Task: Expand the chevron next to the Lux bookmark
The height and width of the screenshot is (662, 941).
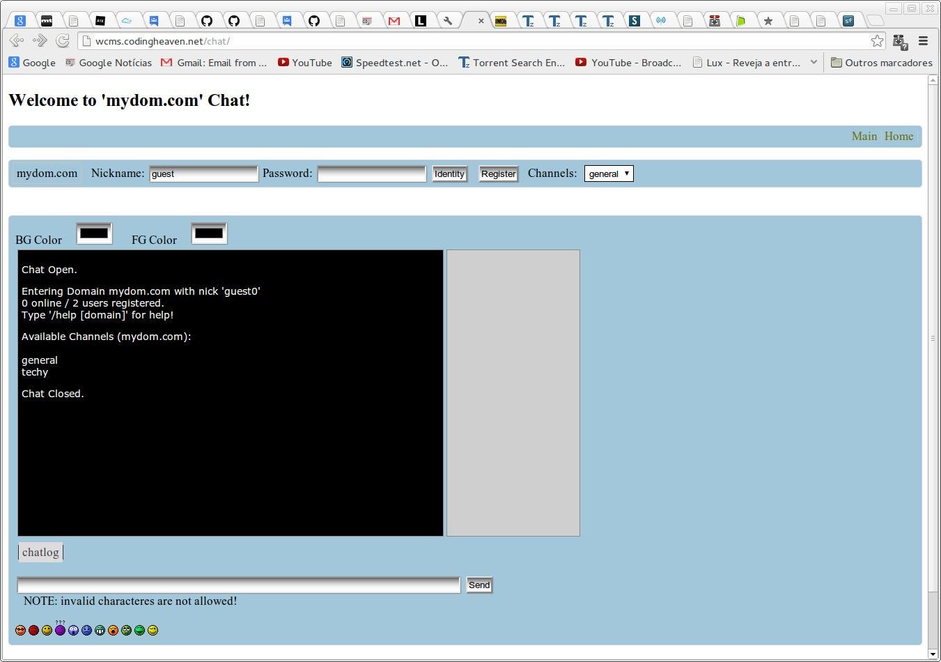Action: click(814, 62)
